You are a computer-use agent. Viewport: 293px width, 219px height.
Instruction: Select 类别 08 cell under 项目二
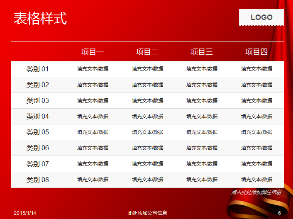pos(147,180)
